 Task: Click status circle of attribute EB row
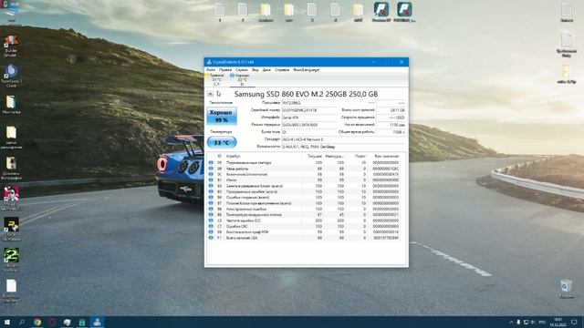point(211,232)
